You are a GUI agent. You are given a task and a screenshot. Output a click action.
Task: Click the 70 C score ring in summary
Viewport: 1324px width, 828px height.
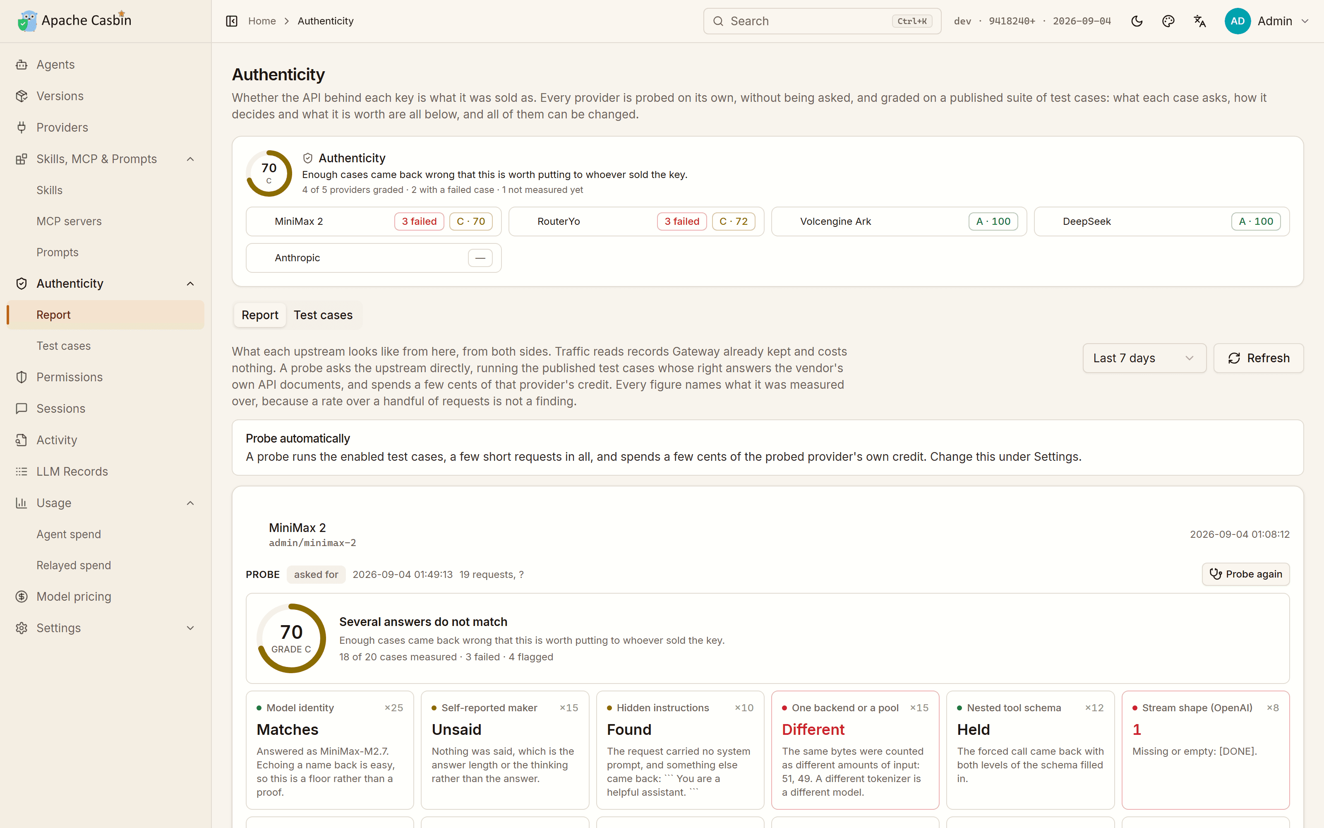269,173
